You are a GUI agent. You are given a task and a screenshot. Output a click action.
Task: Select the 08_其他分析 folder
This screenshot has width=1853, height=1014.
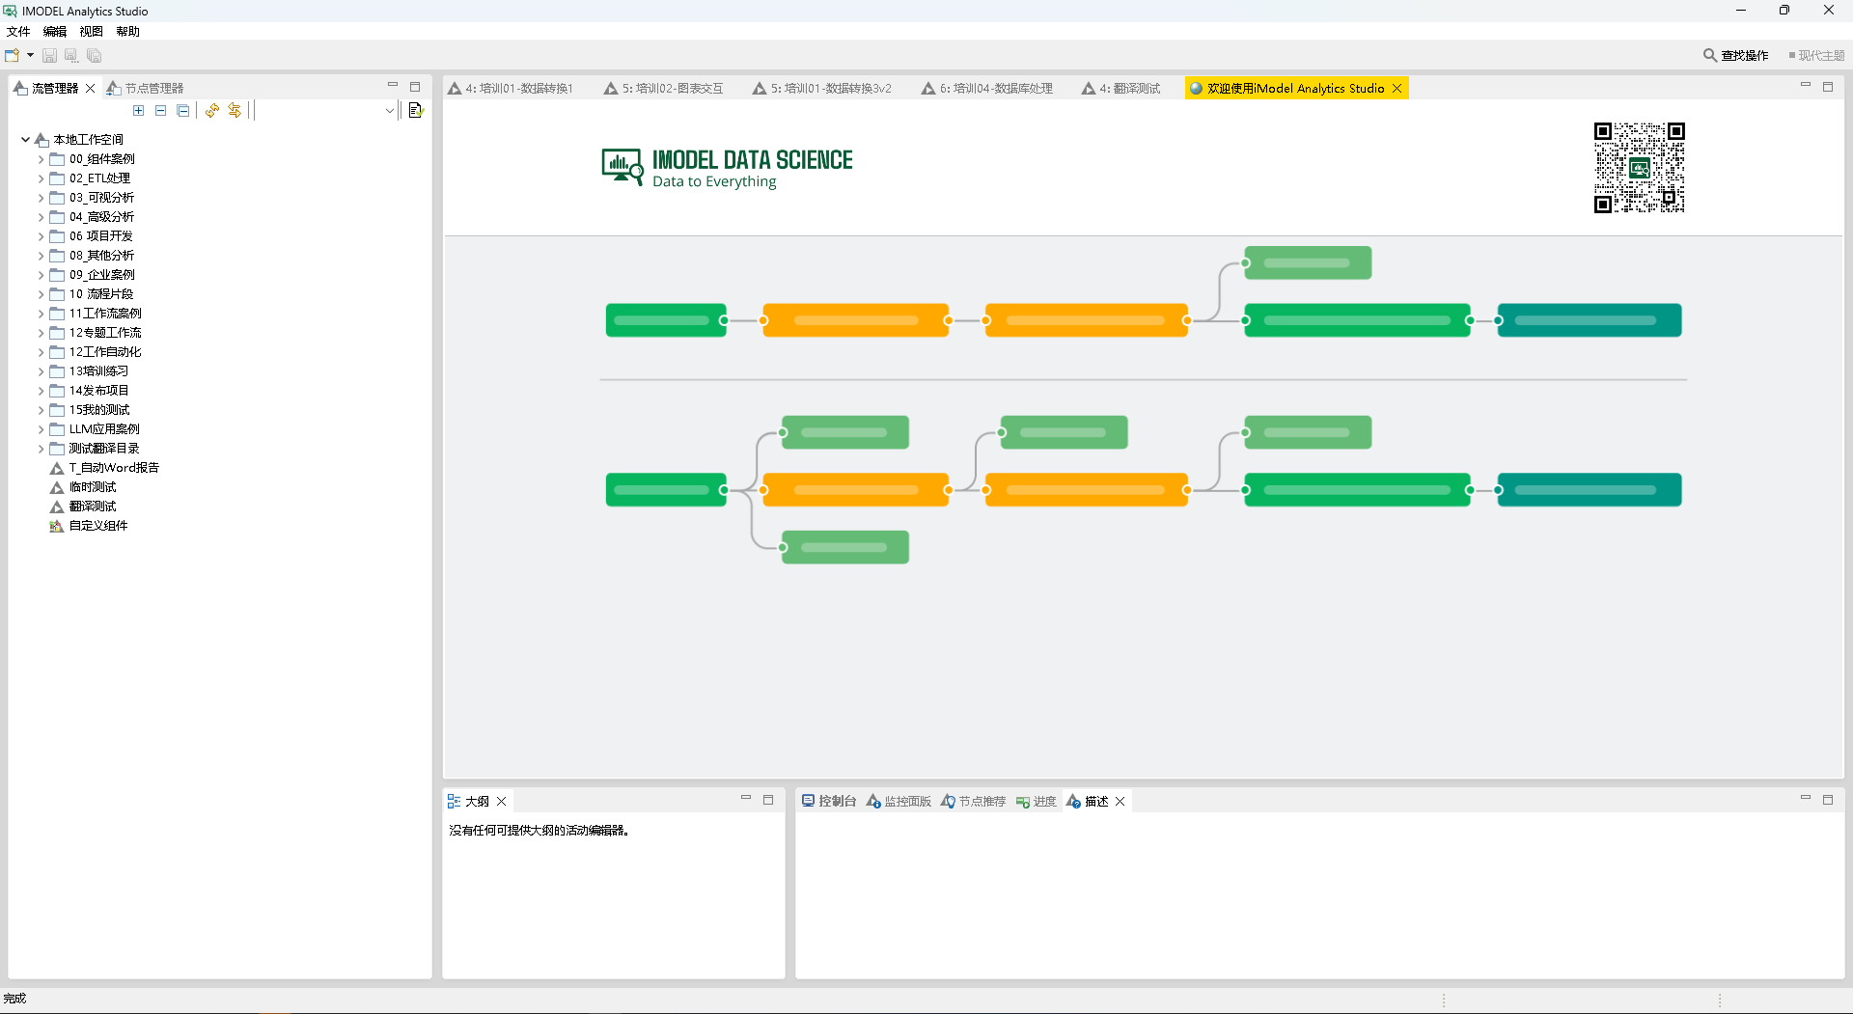coord(101,256)
